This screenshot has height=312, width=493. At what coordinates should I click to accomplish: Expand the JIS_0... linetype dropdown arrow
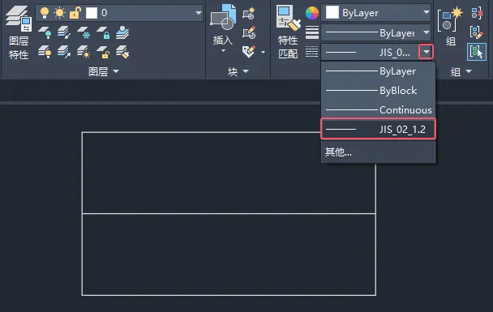coord(426,52)
